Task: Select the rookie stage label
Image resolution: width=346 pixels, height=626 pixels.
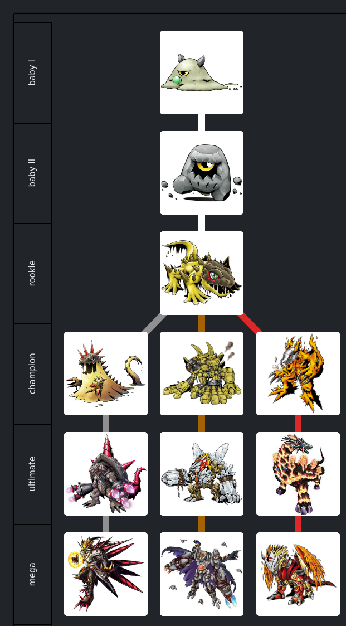Action: [32, 273]
